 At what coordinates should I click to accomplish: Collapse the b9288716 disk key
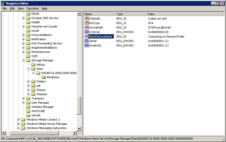tap(34, 73)
